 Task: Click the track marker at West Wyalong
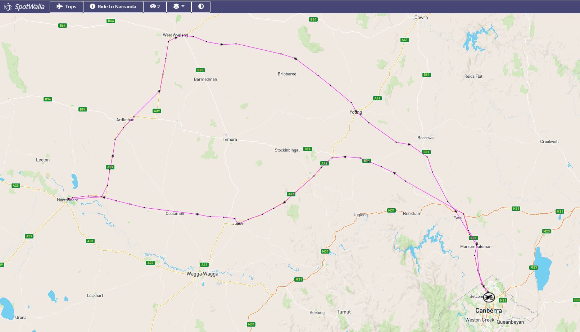(176, 37)
